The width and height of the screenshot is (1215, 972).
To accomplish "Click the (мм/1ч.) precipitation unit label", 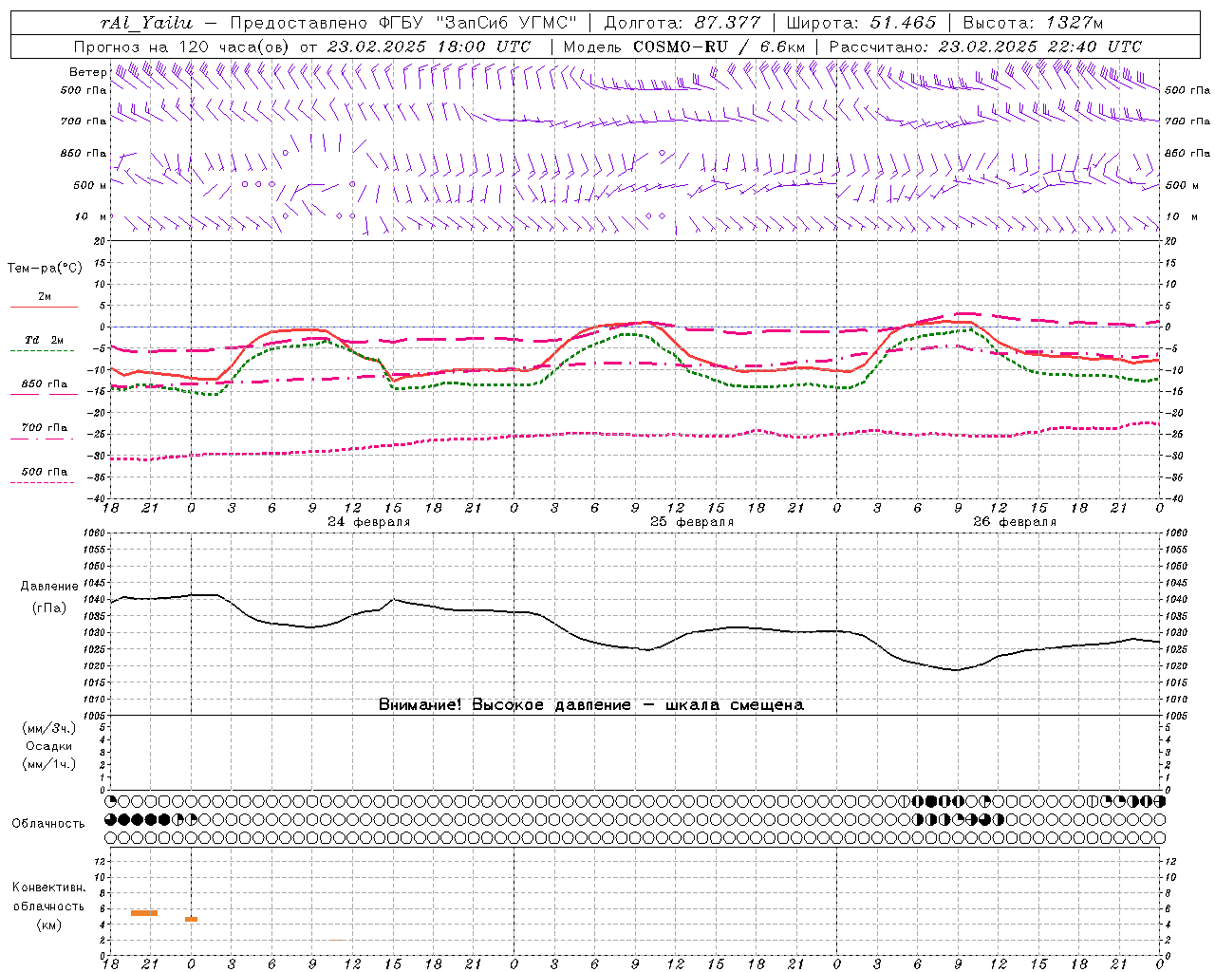I will click(x=49, y=763).
